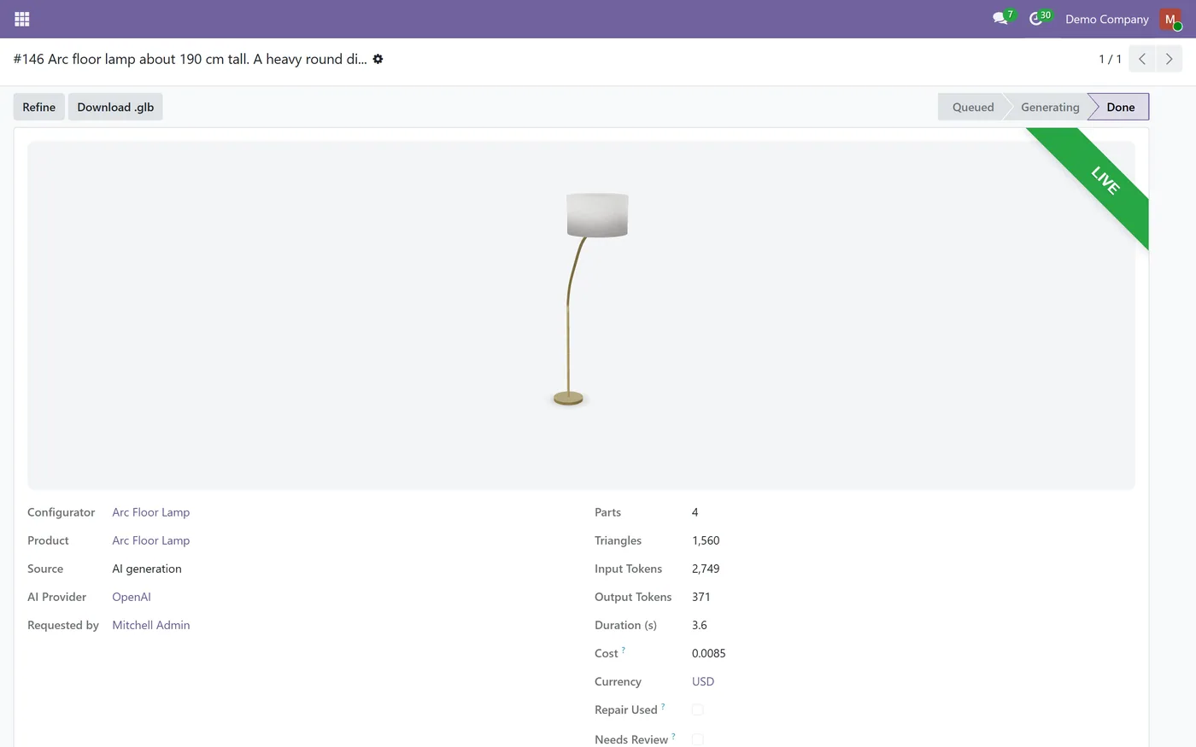Go to the next record
This screenshot has width=1196, height=747.
(1170, 59)
